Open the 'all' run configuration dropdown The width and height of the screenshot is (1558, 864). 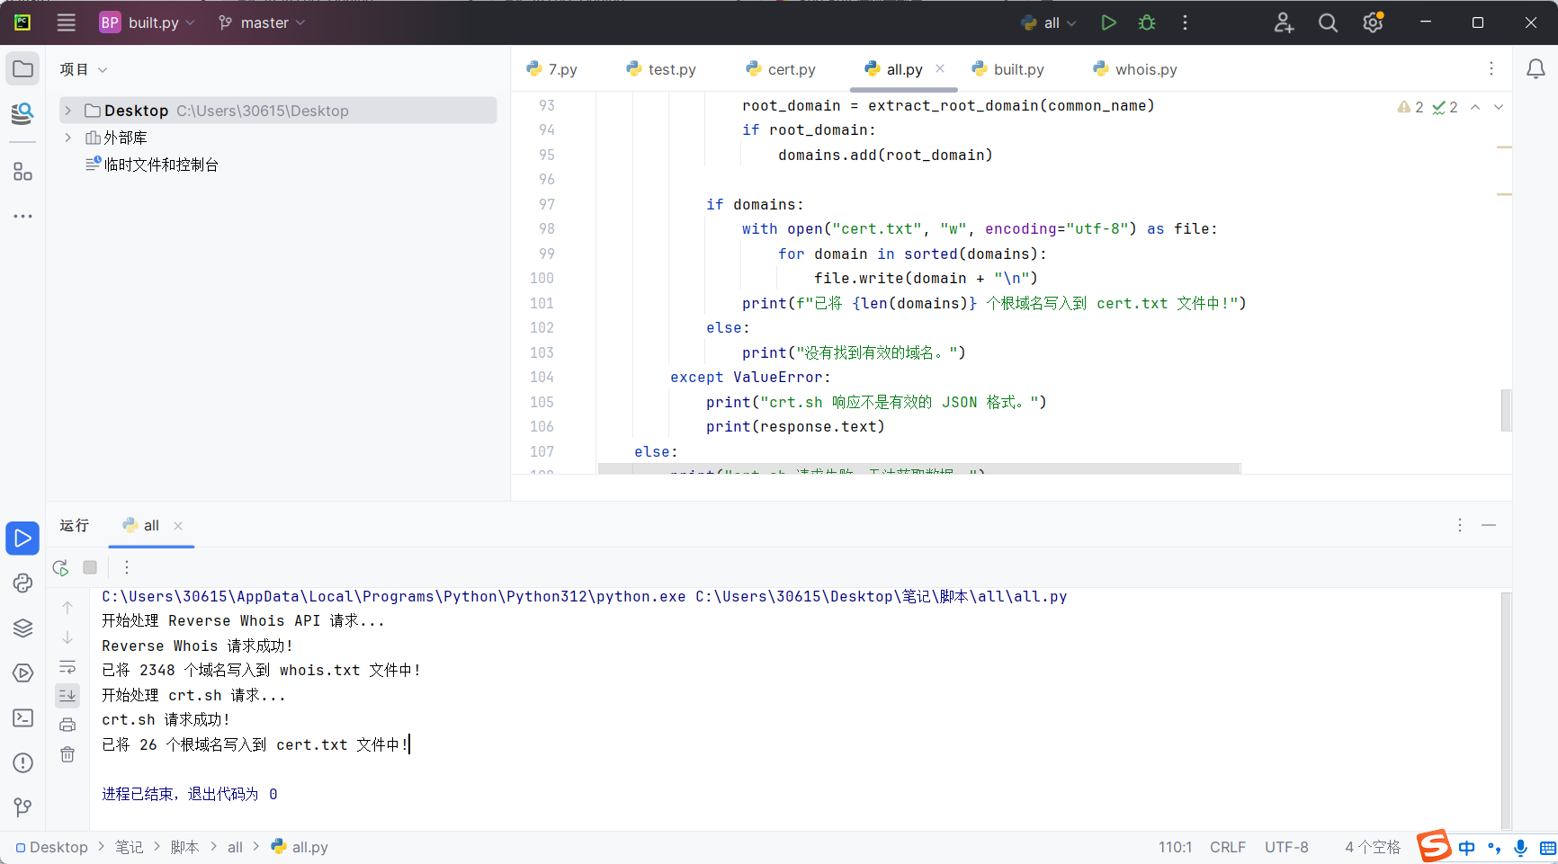1049,22
